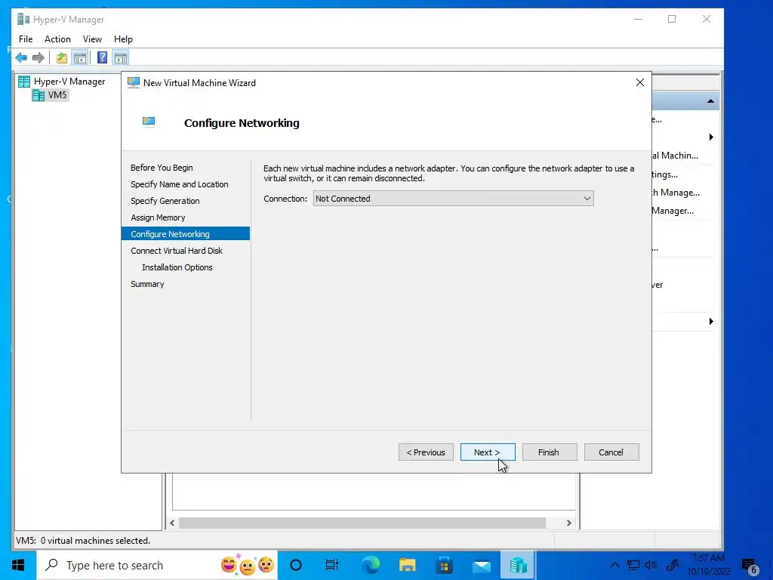Close the wizard with the X button

coord(640,82)
